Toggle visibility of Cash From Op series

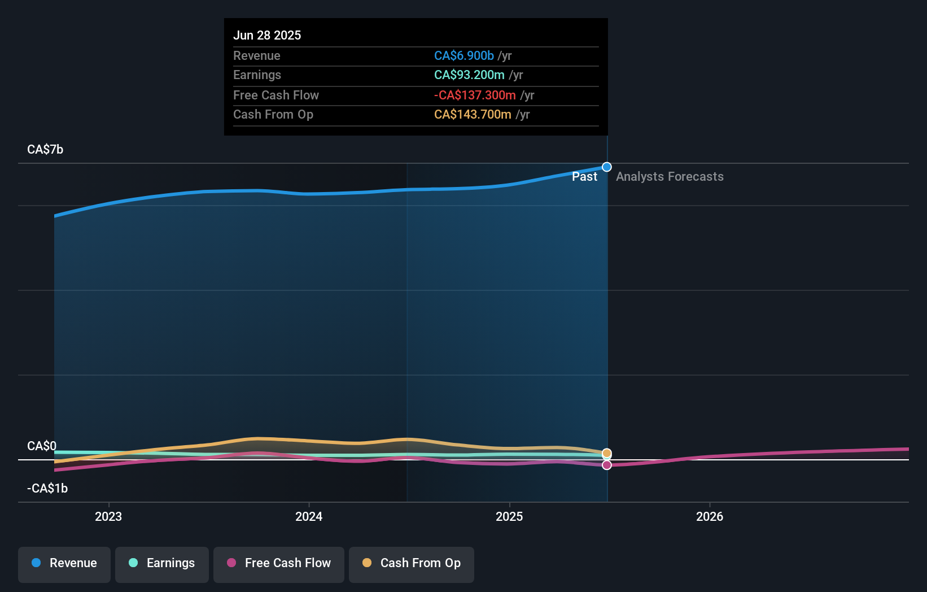(x=411, y=563)
